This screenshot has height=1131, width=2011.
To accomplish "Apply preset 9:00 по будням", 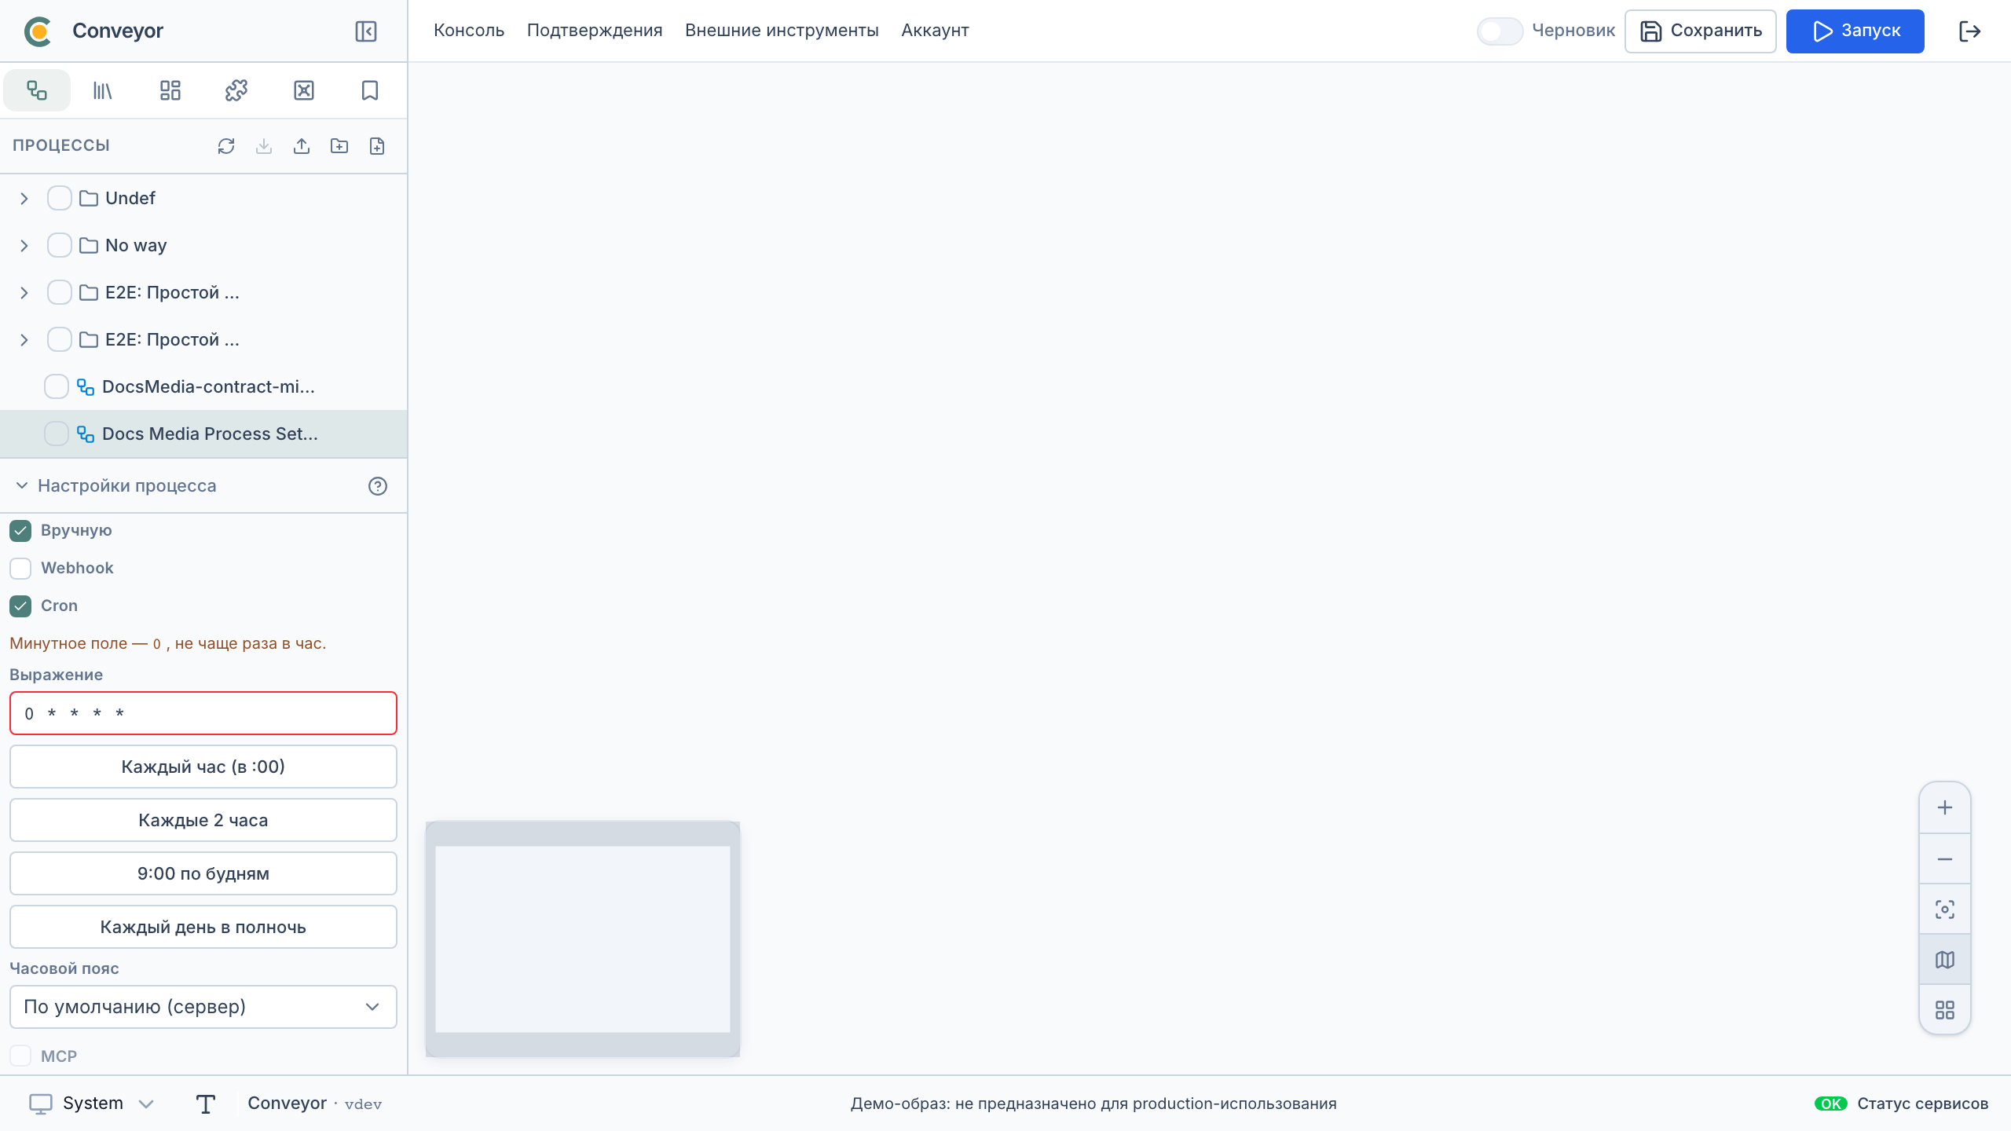I will 203,873.
